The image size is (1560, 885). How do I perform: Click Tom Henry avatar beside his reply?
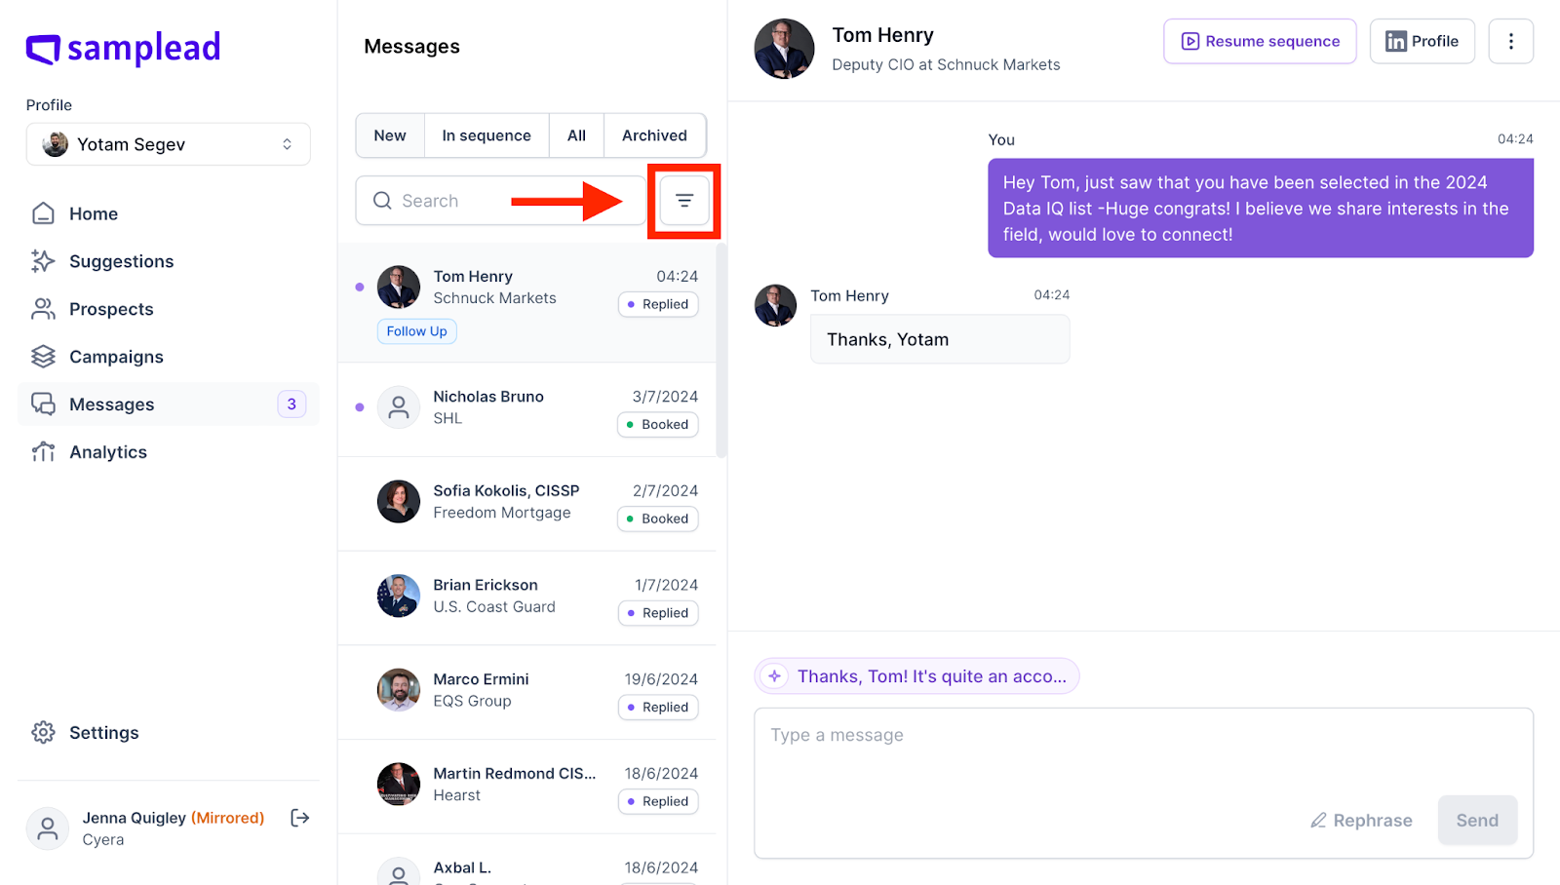pos(775,305)
